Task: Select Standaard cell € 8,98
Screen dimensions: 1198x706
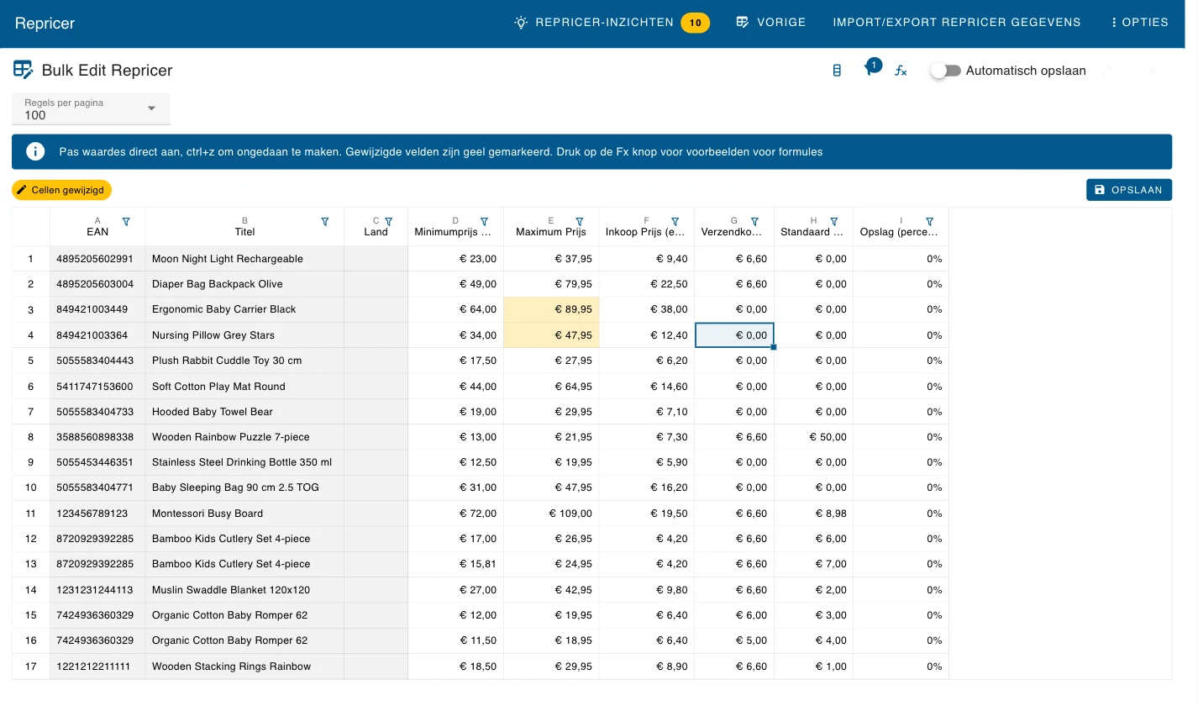Action: coord(813,514)
